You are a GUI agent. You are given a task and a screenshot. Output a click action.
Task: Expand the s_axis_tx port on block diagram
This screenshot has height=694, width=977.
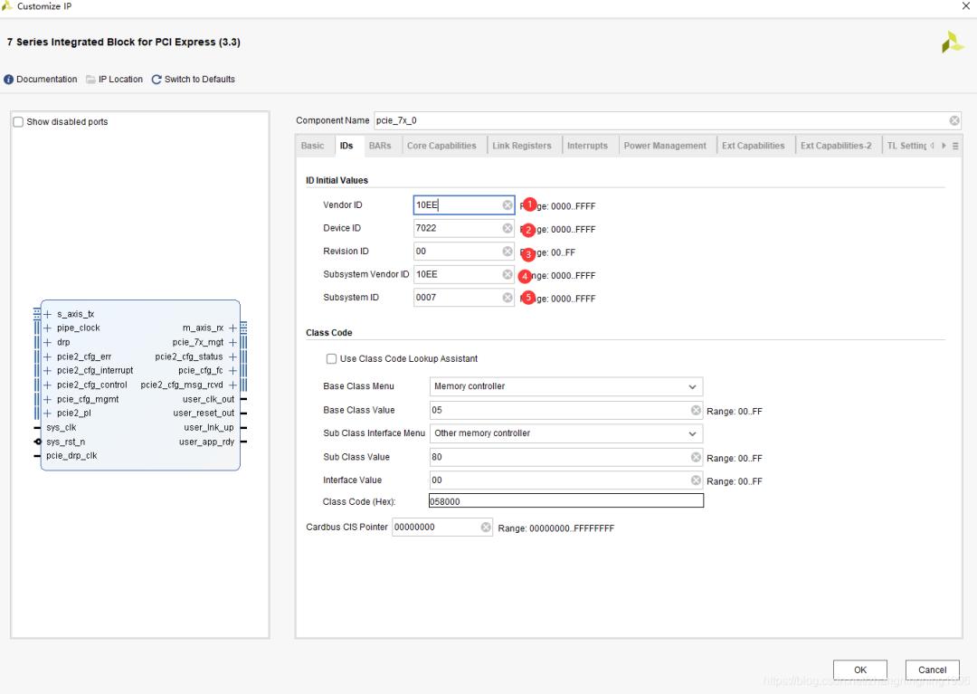click(x=47, y=315)
